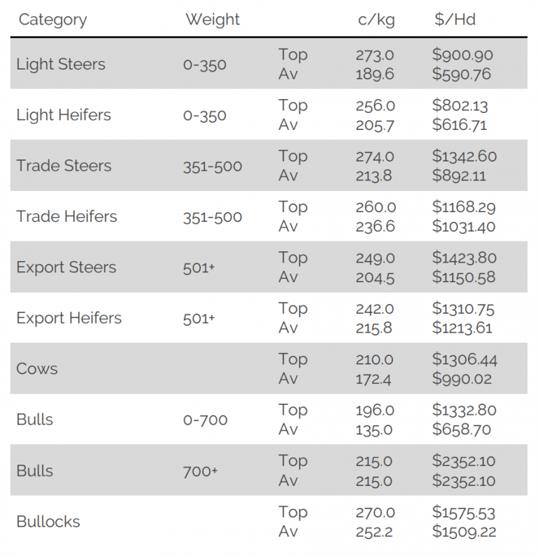Select the c/kg column header
The image size is (539, 556).
pyautogui.click(x=376, y=20)
